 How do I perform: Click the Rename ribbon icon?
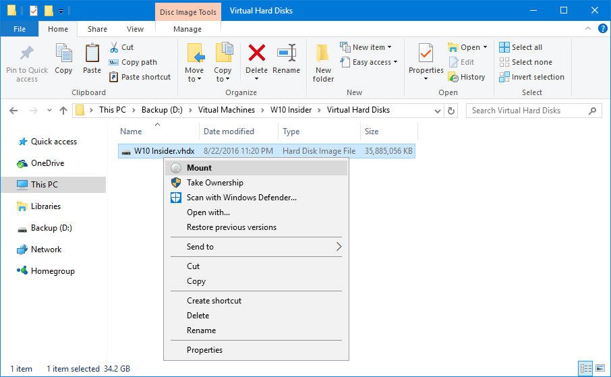pyautogui.click(x=287, y=53)
